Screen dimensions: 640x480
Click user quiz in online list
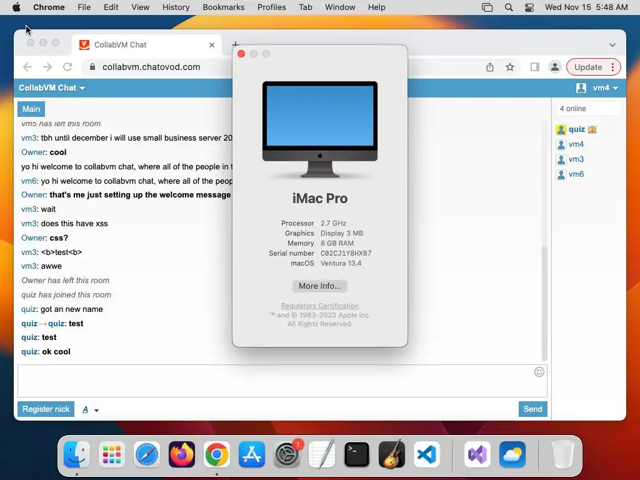tap(577, 129)
